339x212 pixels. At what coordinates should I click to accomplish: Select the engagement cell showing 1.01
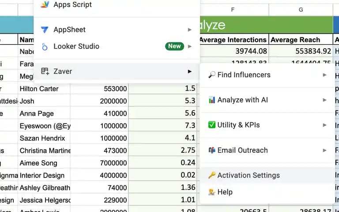[162, 200]
